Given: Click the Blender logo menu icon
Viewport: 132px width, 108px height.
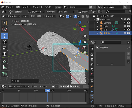Looking at the screenshot, I should pyautogui.click(x=3, y=7).
